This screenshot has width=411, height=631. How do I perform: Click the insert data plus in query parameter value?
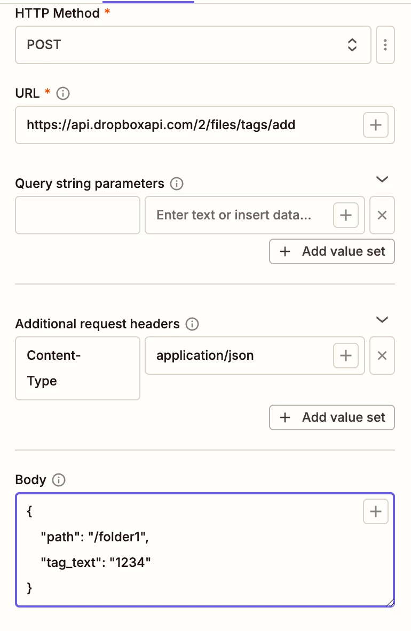click(345, 215)
